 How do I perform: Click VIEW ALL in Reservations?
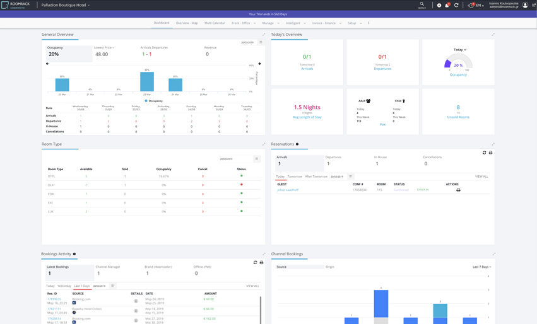[481, 176]
